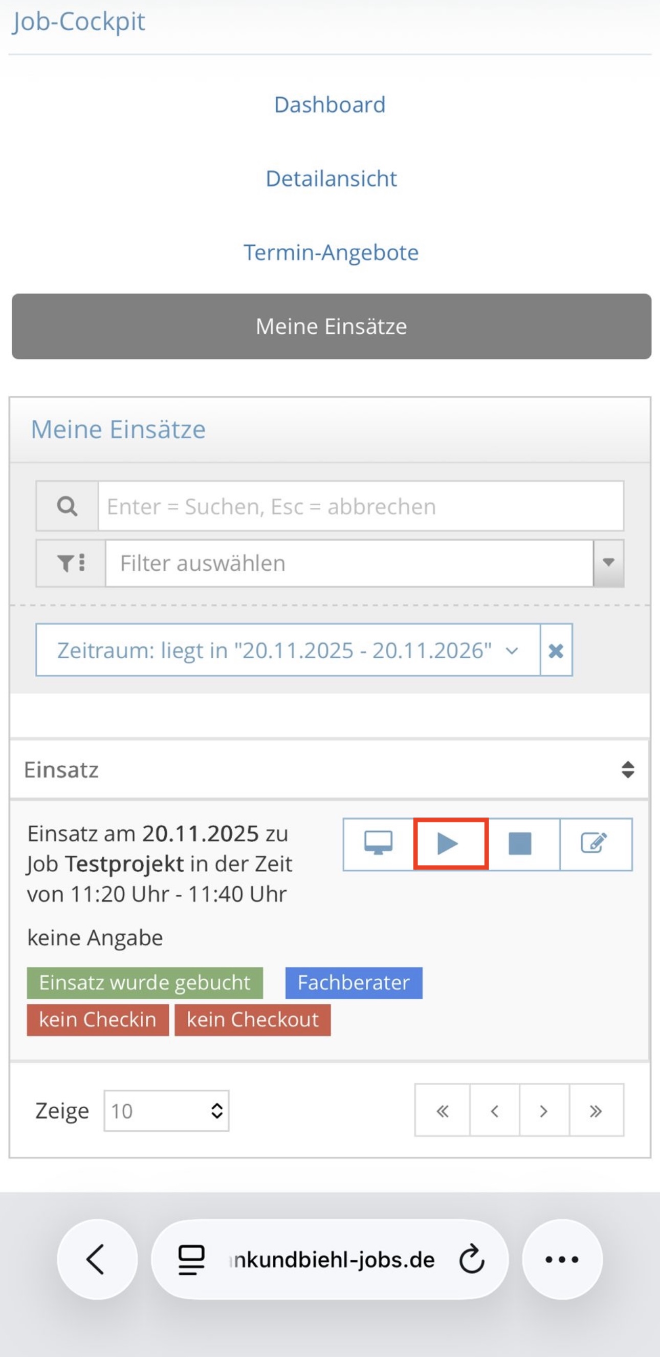Open the Filter auswählen dropdown arrow
This screenshot has width=660, height=1357.
coord(608,563)
